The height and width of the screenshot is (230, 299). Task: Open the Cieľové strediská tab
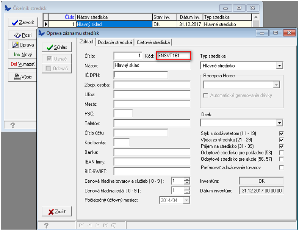153,42
